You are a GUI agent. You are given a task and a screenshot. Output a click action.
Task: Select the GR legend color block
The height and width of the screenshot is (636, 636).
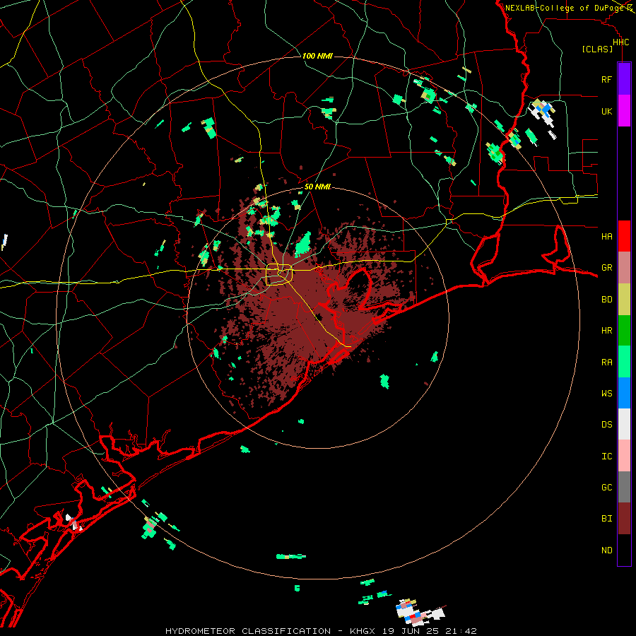click(624, 267)
